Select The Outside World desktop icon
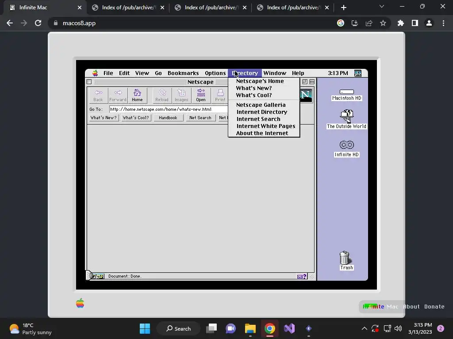This screenshot has height=339, width=453. [x=347, y=119]
